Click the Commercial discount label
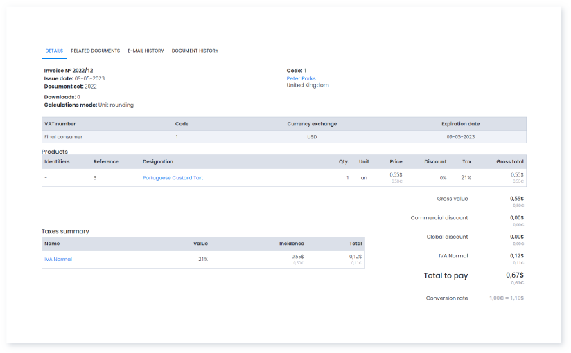 pyautogui.click(x=439, y=217)
